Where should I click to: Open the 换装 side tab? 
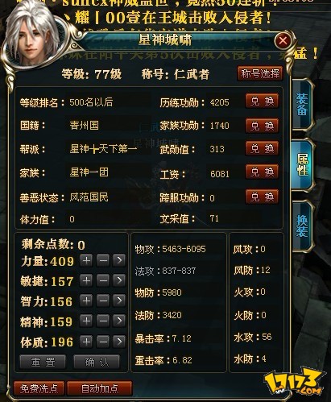click(x=302, y=226)
